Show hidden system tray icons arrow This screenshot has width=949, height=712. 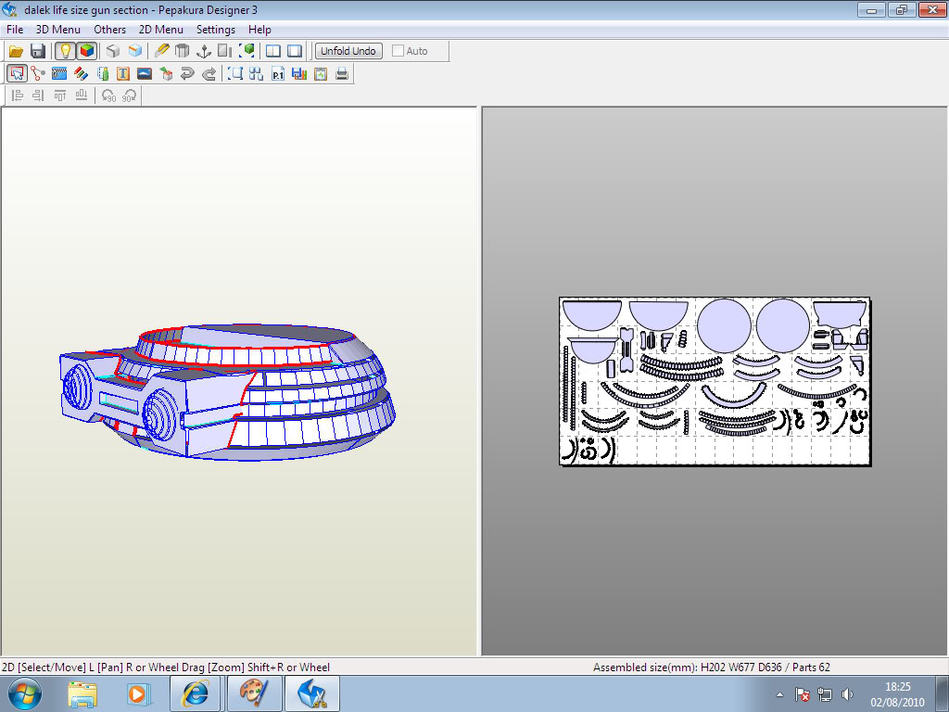coord(779,694)
